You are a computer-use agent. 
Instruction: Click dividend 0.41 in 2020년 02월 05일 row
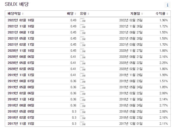[73, 69]
